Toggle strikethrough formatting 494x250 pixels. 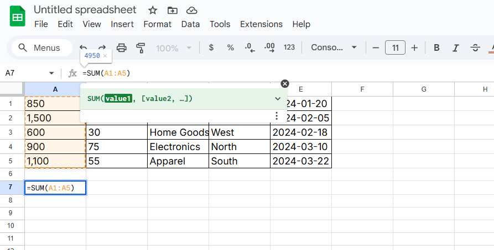475,47
